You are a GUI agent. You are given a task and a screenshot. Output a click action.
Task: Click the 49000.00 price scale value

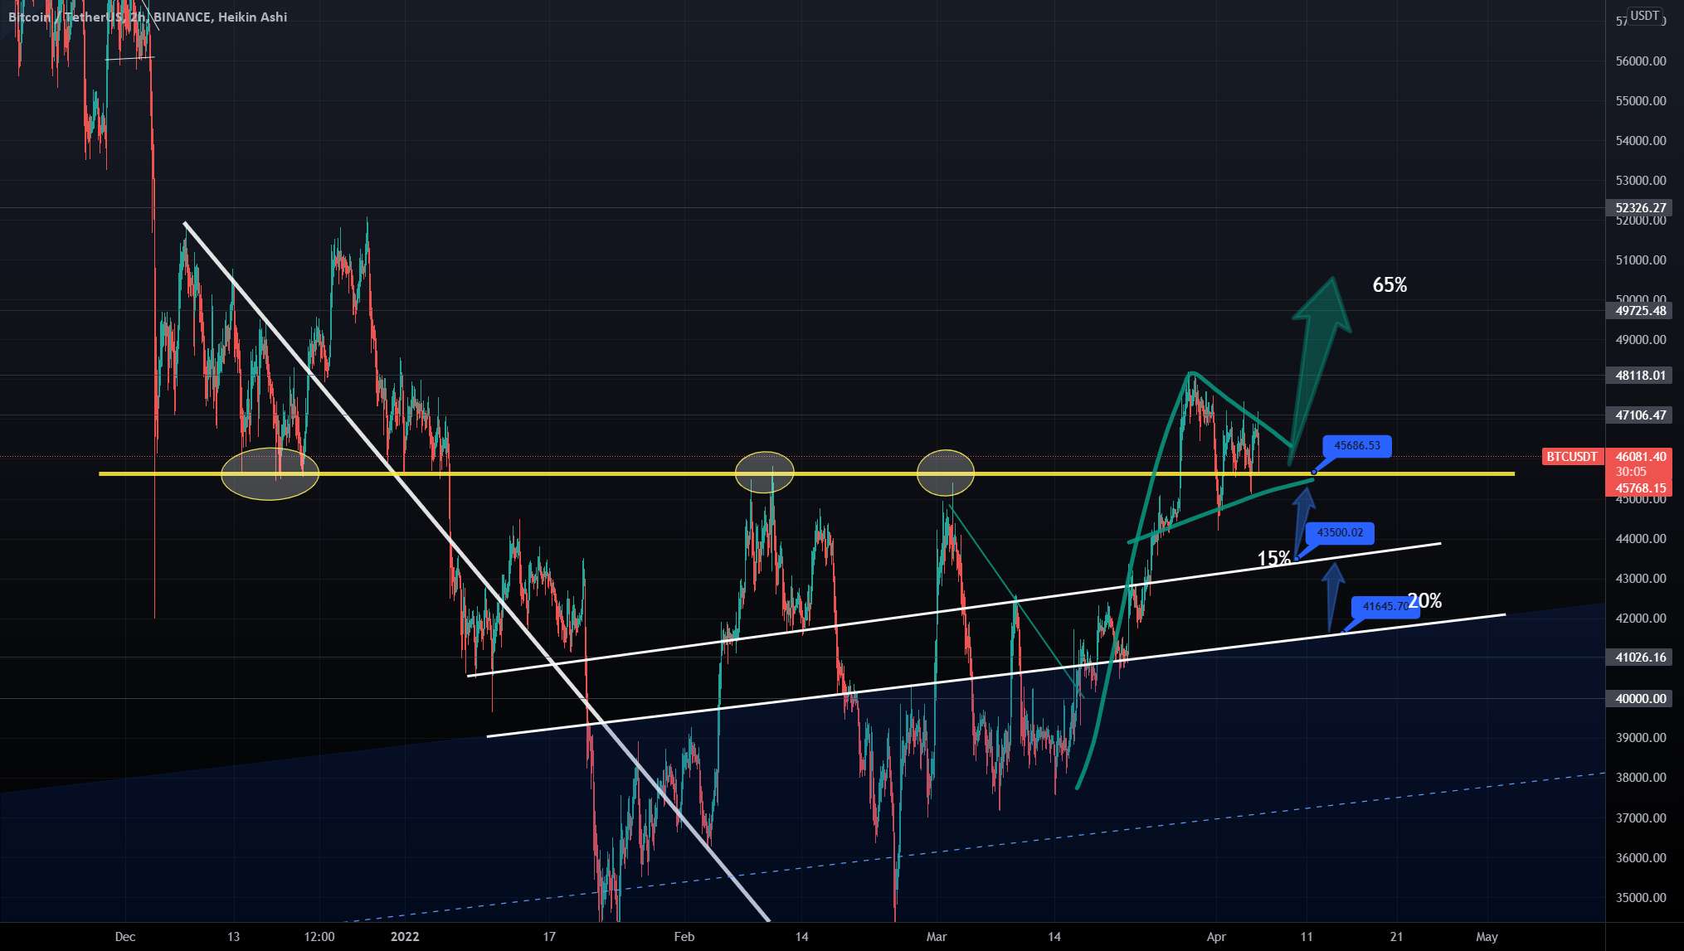click(x=1641, y=340)
